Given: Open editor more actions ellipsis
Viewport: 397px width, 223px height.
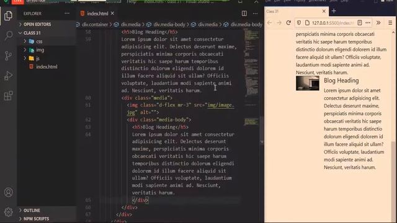Looking at the screenshot, I should point(255,14).
